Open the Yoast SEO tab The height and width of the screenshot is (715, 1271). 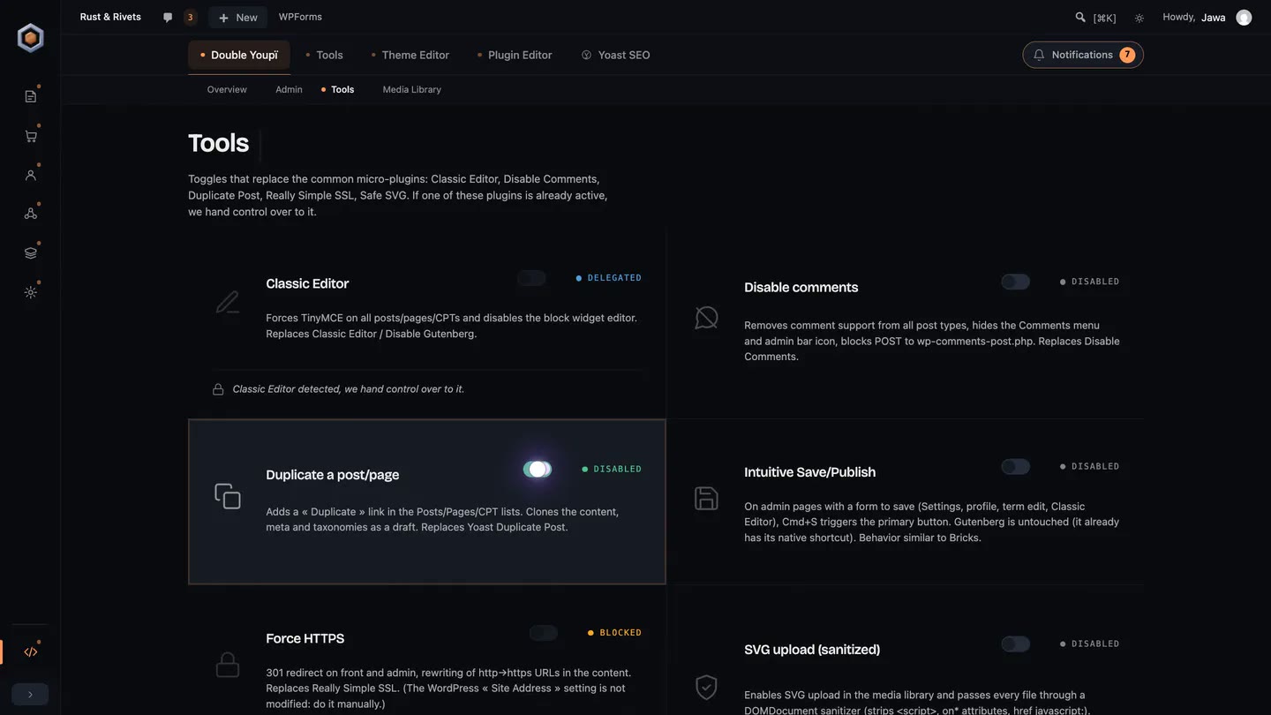pos(616,55)
